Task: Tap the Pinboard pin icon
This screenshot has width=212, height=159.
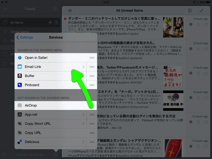Action: (x=20, y=85)
